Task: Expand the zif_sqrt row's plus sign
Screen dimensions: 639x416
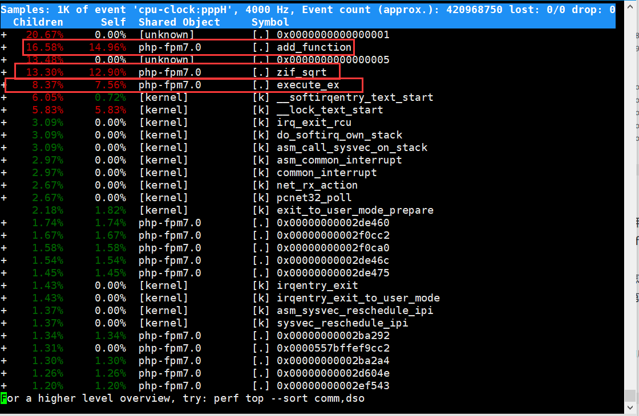Action: (x=3, y=72)
